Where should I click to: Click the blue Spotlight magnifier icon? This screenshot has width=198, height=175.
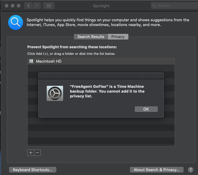tap(16, 22)
